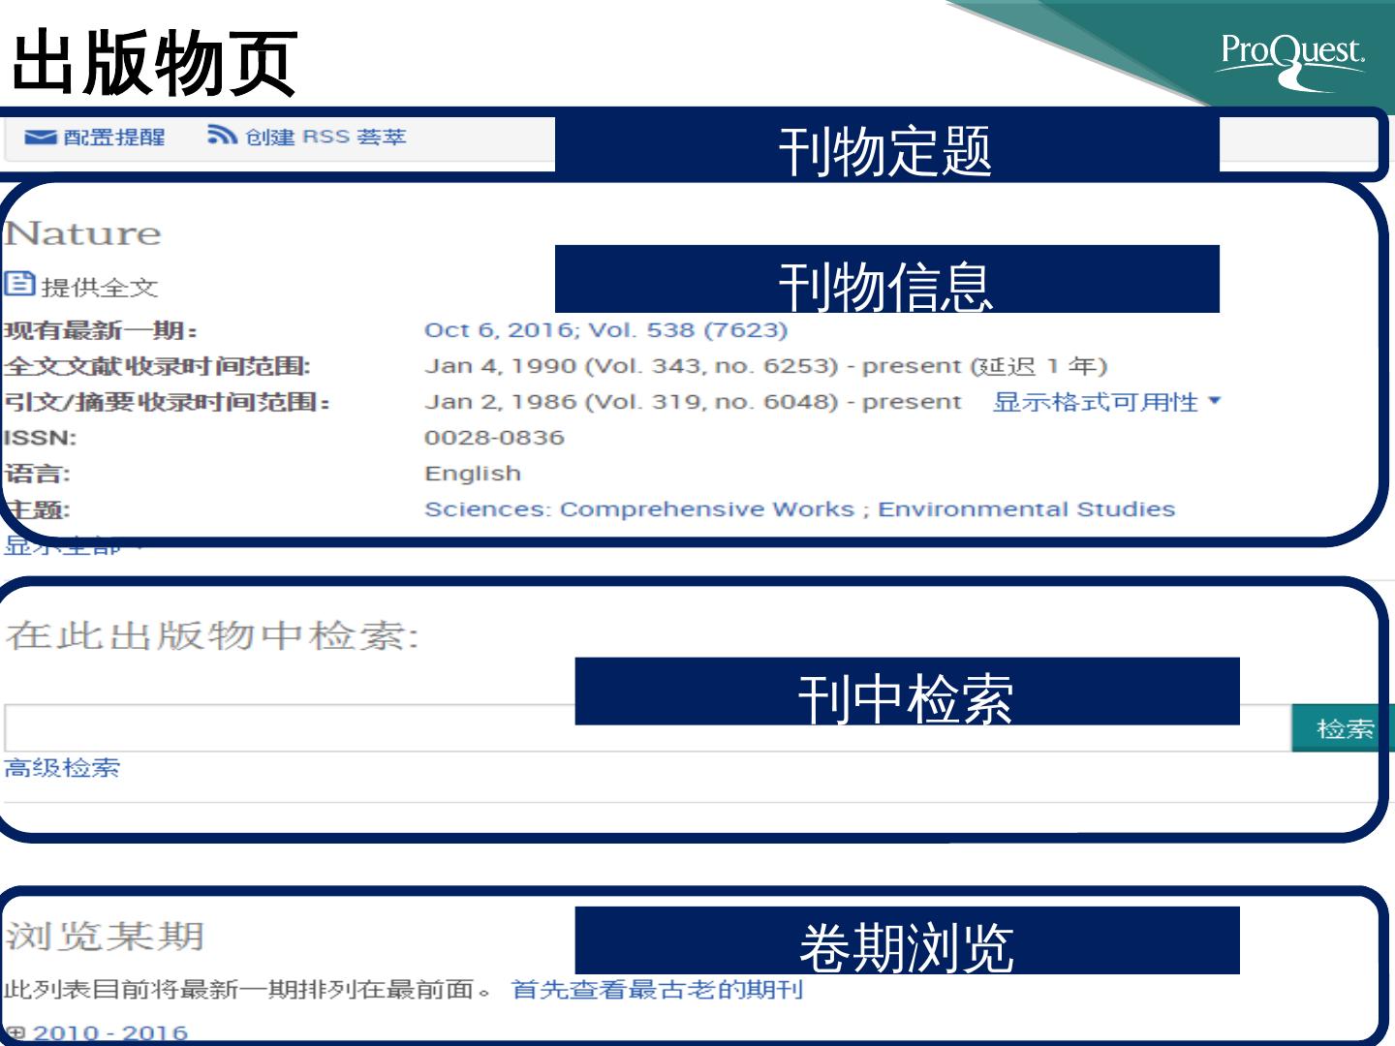Open 创建 RSS 荟萃 link

click(325, 138)
